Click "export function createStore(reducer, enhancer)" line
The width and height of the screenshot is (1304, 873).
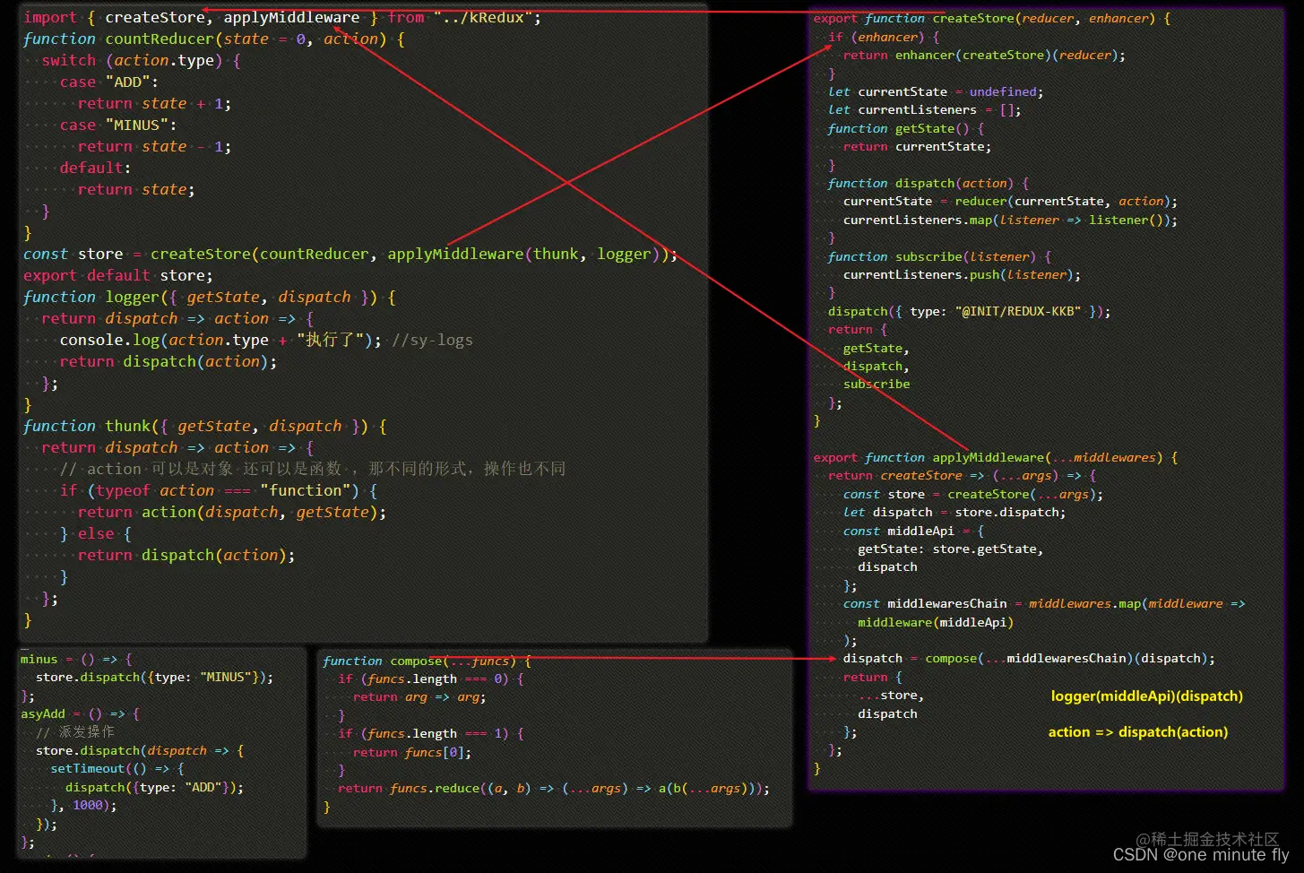[992, 18]
